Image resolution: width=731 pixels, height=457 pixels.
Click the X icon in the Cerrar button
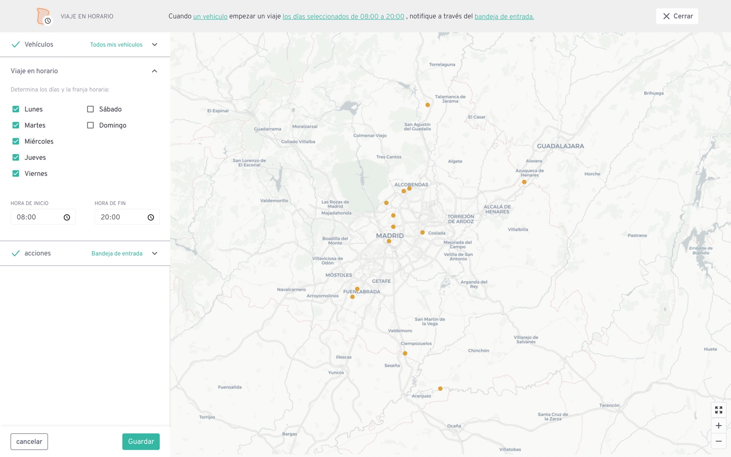tap(665, 16)
